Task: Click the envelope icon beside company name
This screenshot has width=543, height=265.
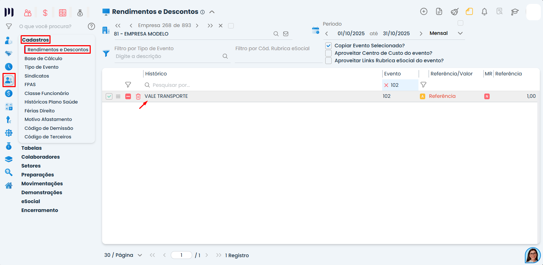Action: (286, 34)
